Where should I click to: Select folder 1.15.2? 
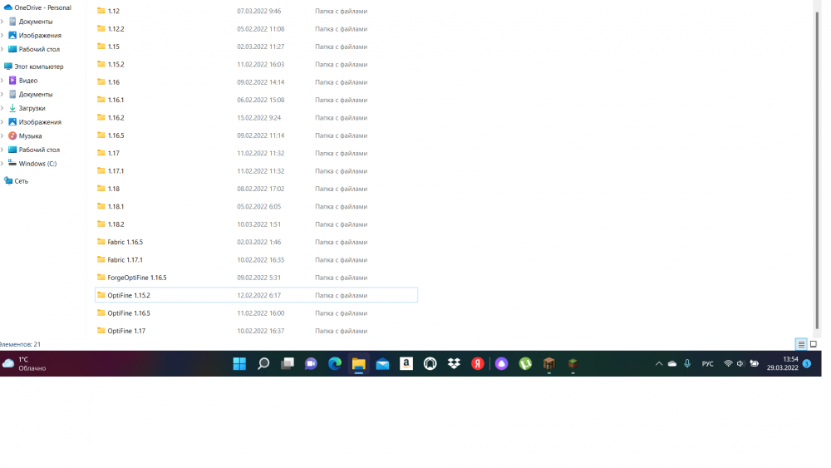(257, 65)
